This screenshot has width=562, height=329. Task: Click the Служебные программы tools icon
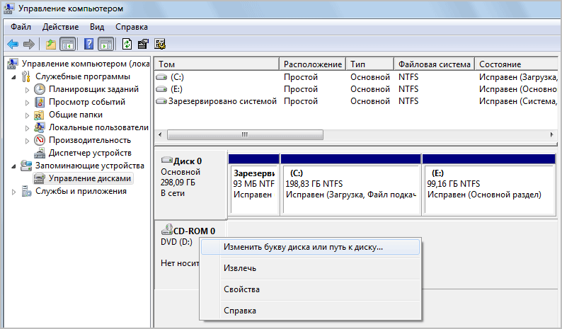(25, 76)
